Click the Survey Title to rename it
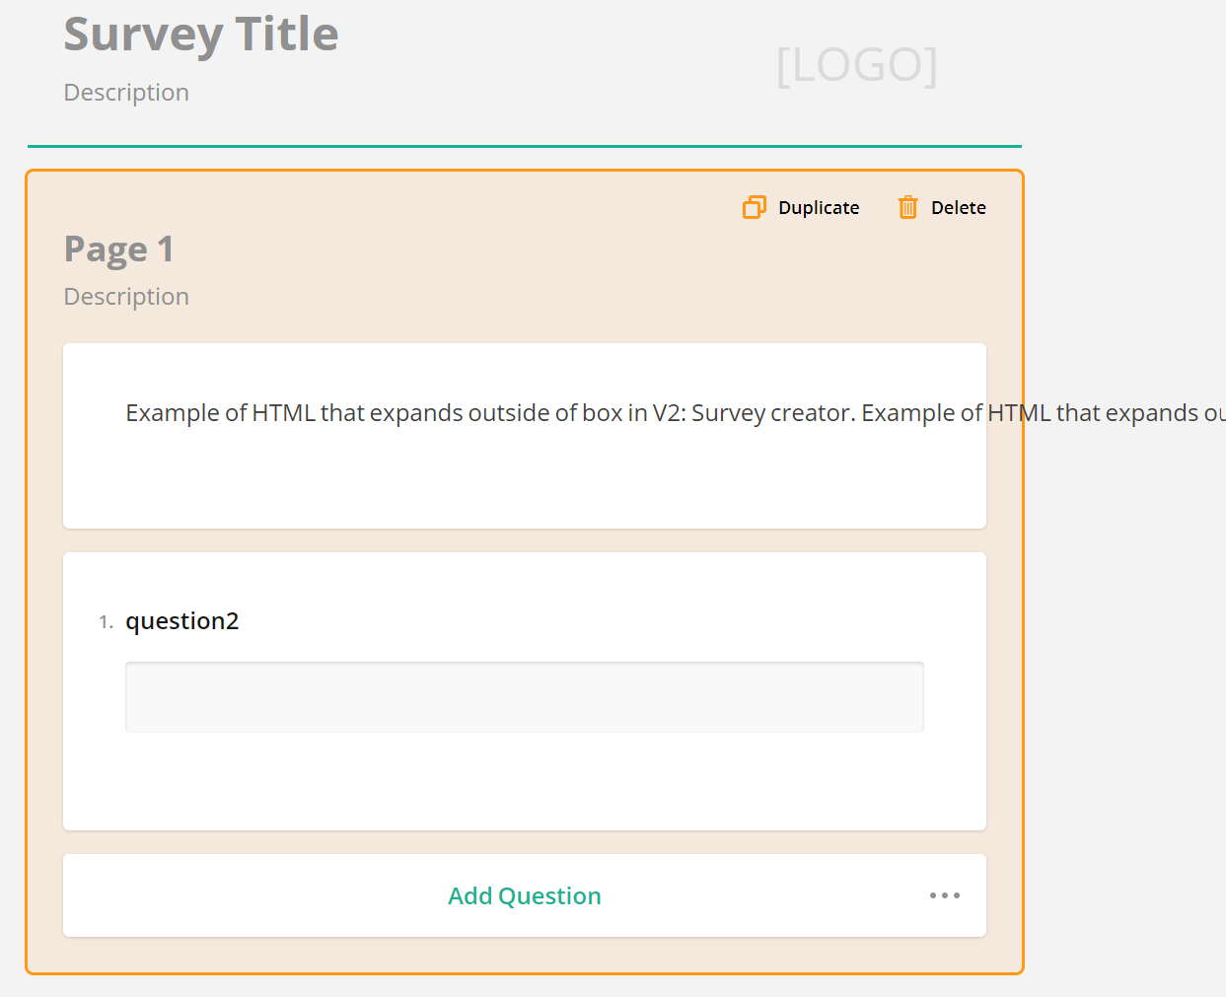The width and height of the screenshot is (1226, 997). pos(200,33)
